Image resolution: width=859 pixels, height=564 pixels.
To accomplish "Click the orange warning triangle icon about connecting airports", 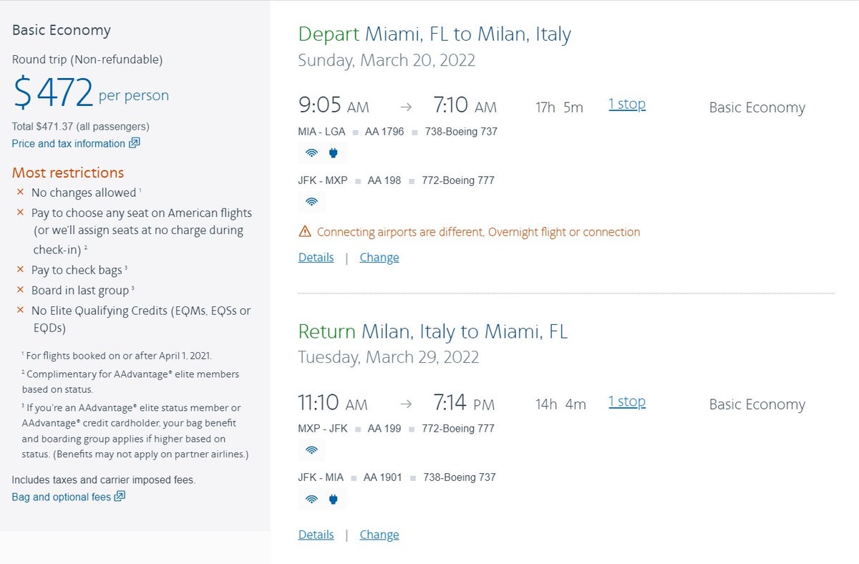I will [304, 231].
